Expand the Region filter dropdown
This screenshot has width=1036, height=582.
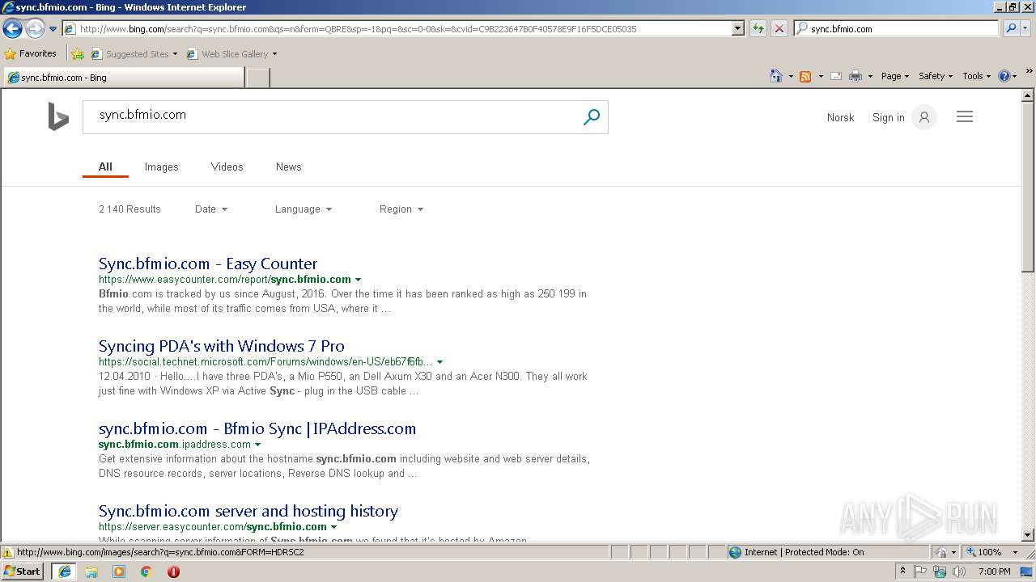(401, 209)
